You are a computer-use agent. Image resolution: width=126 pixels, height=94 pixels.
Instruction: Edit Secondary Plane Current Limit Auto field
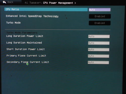(x=98, y=62)
